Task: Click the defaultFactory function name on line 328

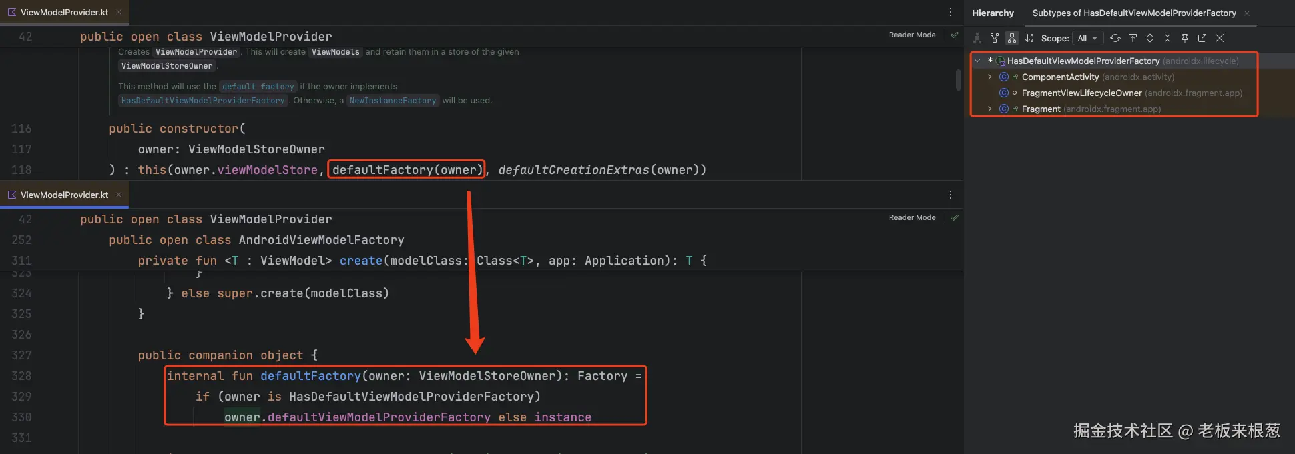Action: click(x=310, y=376)
